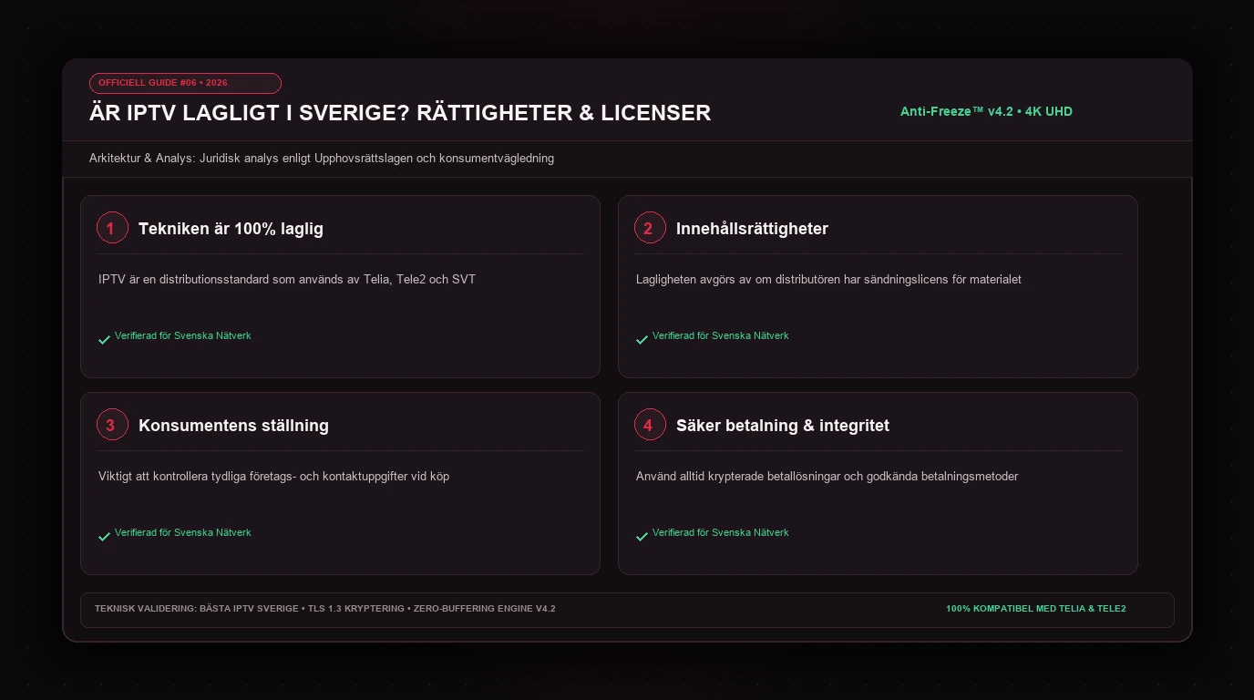The image size is (1254, 700).
Task: Click 'Verifierad för Svenska Nätverk' in Innehållsrättigheter card
Action: click(x=720, y=335)
